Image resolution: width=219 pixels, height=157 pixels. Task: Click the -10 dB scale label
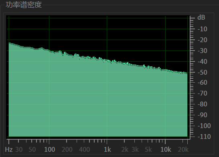pos(203,29)
